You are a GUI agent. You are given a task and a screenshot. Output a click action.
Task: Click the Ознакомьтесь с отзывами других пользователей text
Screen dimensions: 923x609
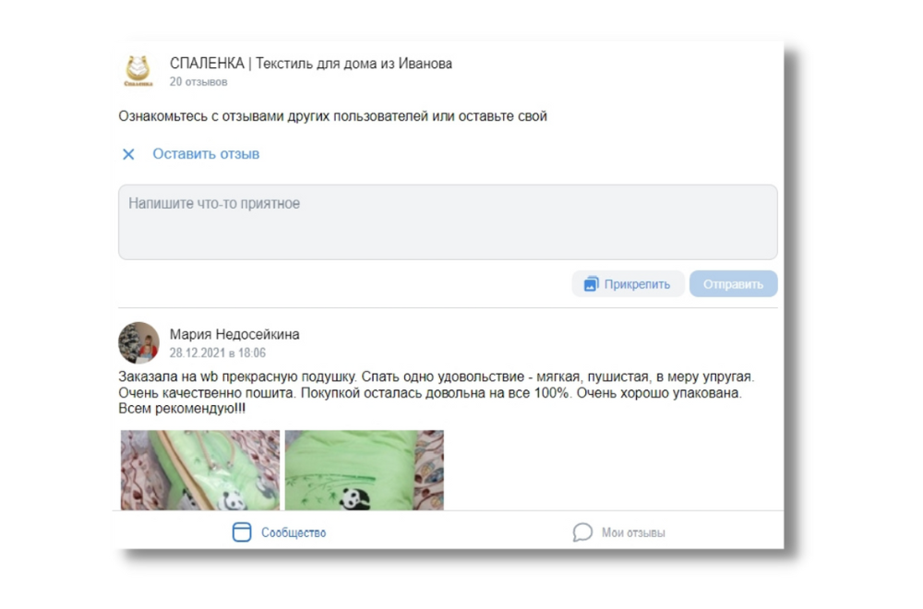pyautogui.click(x=332, y=116)
